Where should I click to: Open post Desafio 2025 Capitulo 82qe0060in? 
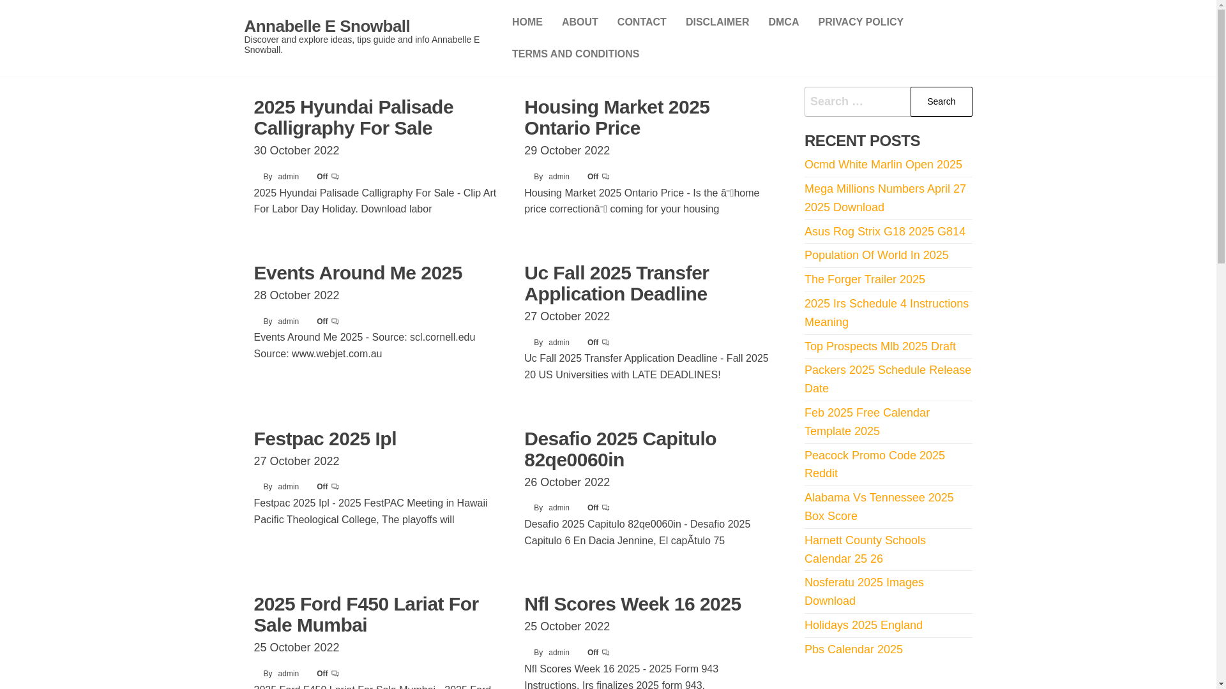coord(620,449)
